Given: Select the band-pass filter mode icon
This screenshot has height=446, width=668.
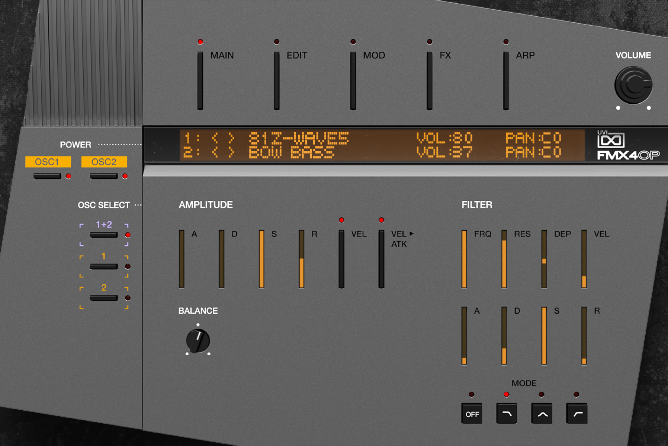Looking at the screenshot, I should coord(542,414).
